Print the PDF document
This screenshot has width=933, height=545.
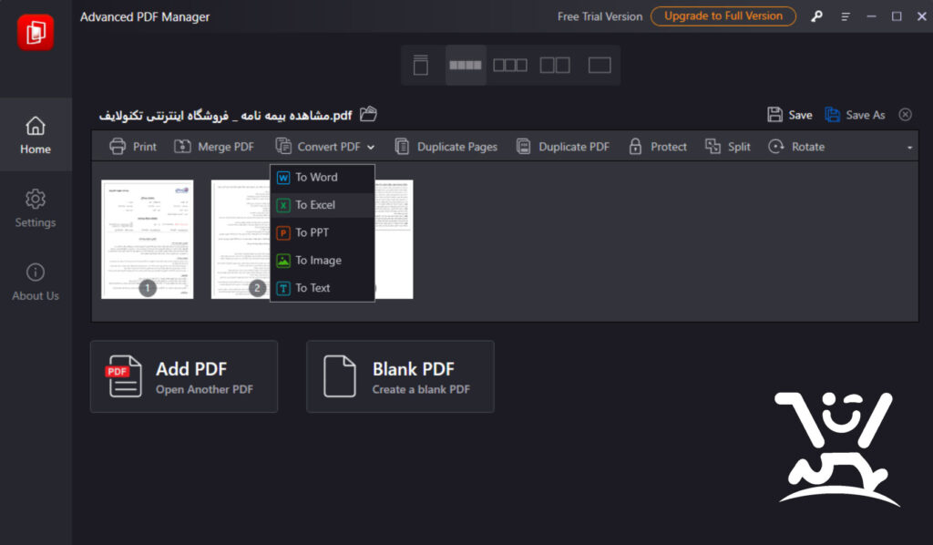tap(133, 147)
